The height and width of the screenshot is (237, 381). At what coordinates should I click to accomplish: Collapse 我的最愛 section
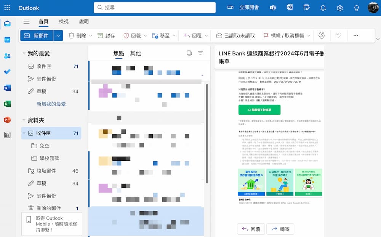24,53
